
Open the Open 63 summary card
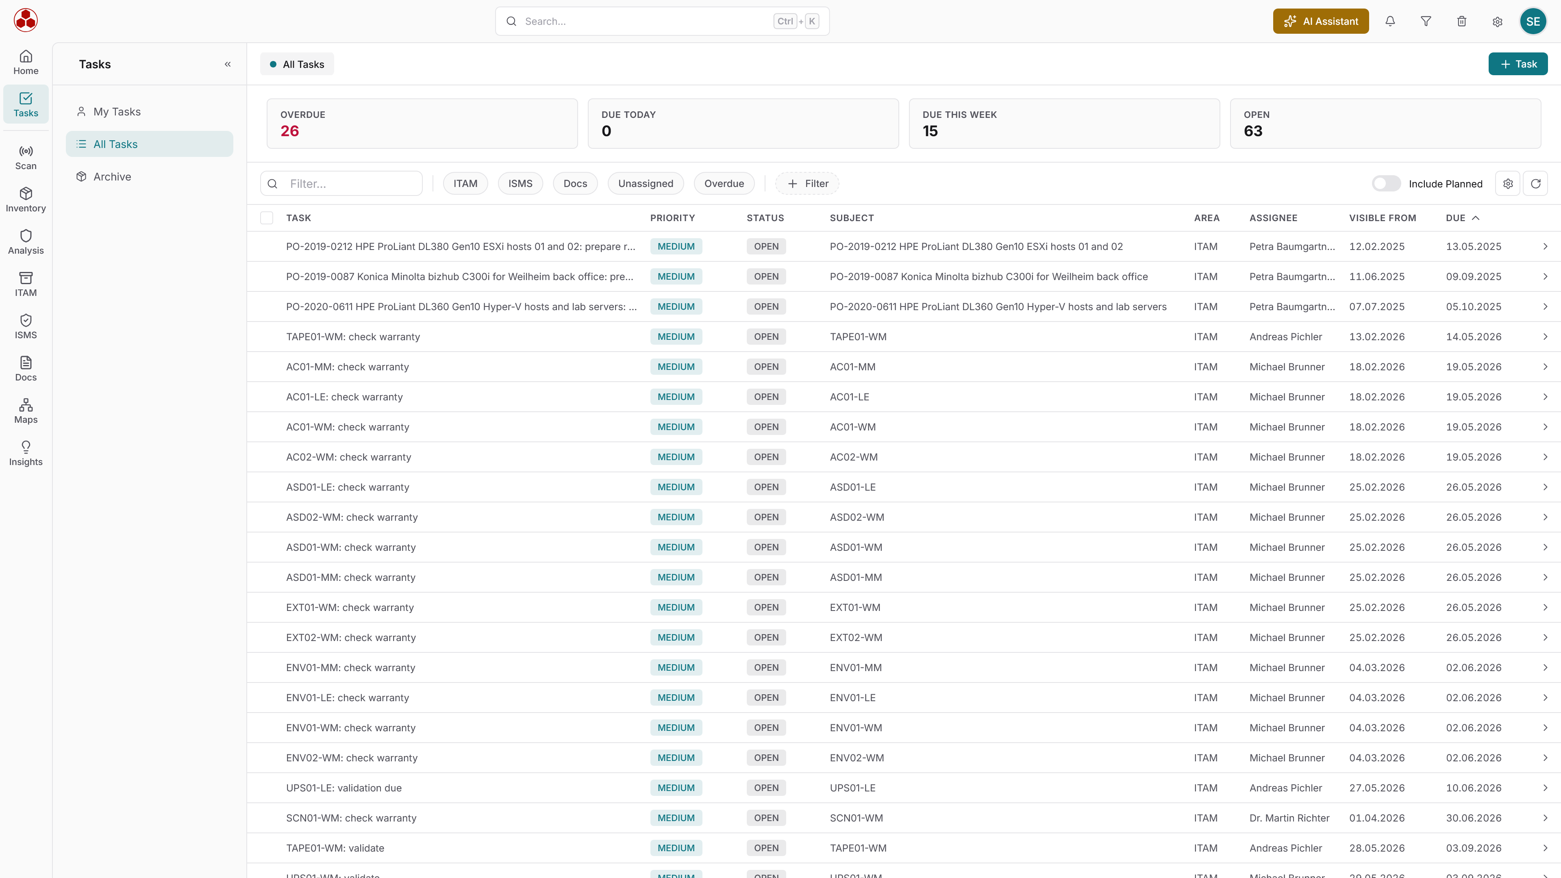coord(1385,124)
